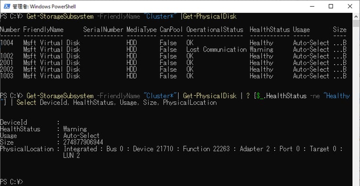Close the Windows PowerShell window

coord(350,6)
